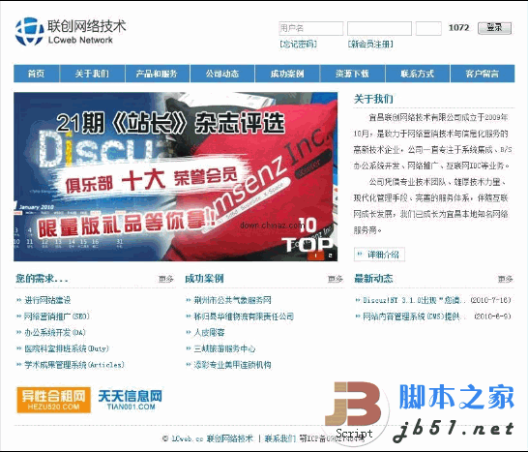Open the 添彩专业美甲连锁机构 case link
The height and width of the screenshot is (452, 528).
tap(233, 365)
